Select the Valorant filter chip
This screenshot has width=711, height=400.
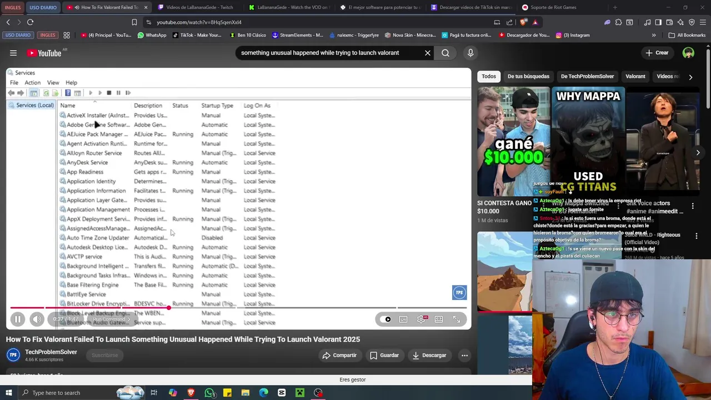point(635,77)
